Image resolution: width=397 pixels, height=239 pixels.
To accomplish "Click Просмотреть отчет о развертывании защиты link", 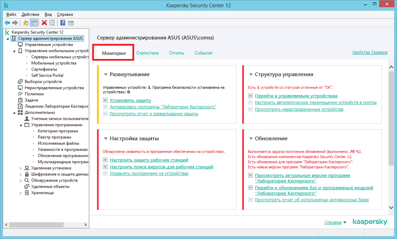I will (154, 114).
